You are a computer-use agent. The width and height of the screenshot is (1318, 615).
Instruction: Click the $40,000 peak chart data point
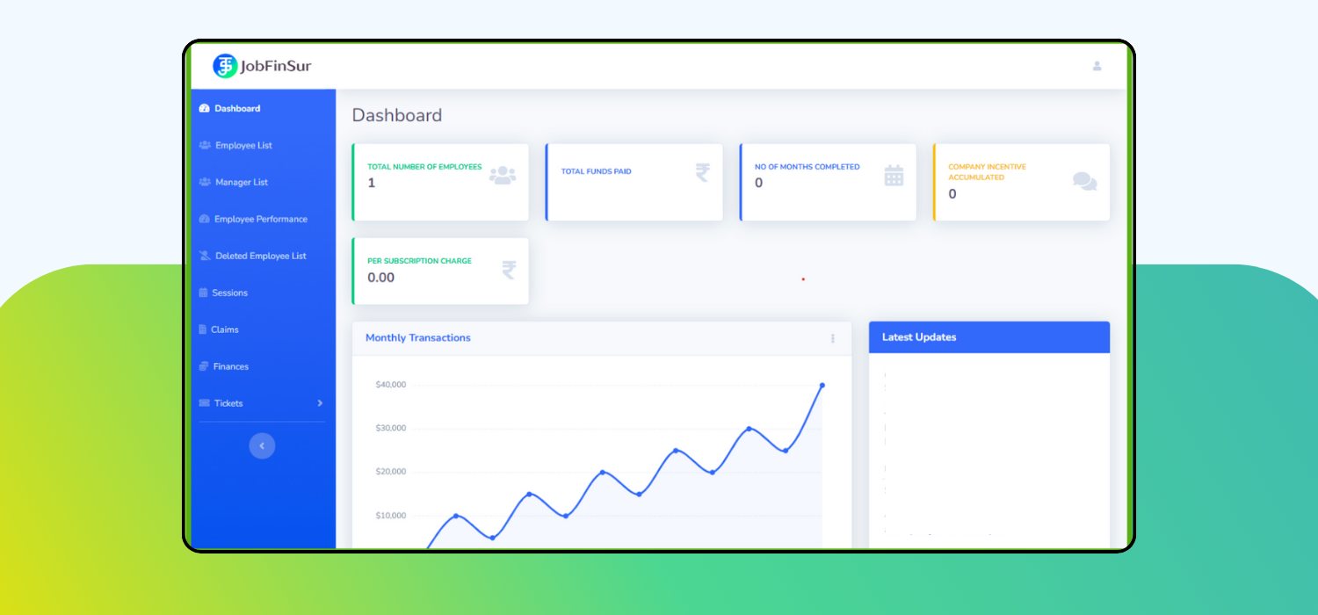pos(822,385)
